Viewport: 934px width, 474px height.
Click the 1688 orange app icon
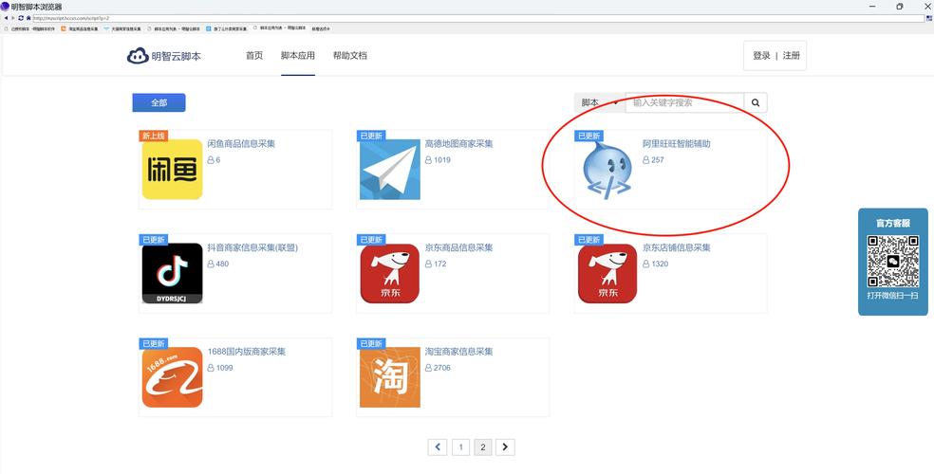pyautogui.click(x=172, y=376)
